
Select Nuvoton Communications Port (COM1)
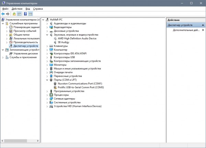point(80,83)
